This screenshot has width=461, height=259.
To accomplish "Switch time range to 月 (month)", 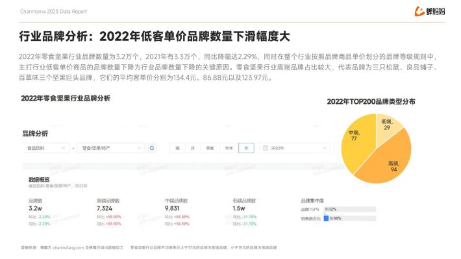I will pyautogui.click(x=193, y=148).
